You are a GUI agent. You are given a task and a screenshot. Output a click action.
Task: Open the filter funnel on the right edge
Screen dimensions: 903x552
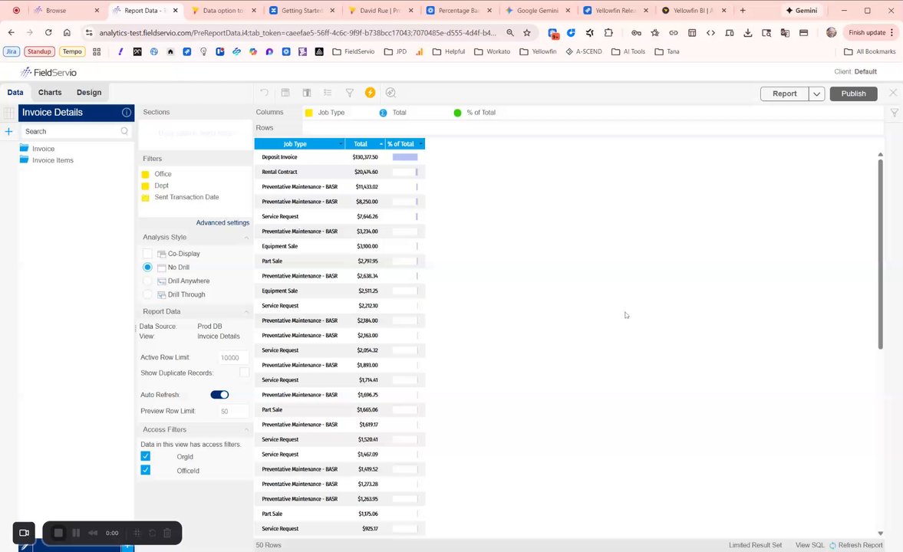click(x=894, y=113)
